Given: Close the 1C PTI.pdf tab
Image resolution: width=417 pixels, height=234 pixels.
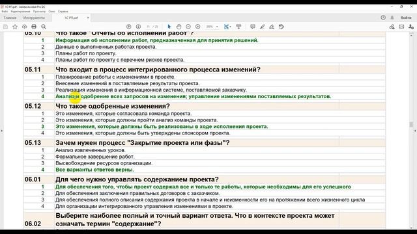Looking at the screenshot, I should click(x=88, y=18).
